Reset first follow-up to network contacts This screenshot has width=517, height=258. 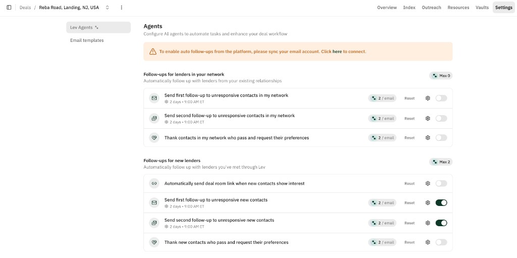coord(409,98)
